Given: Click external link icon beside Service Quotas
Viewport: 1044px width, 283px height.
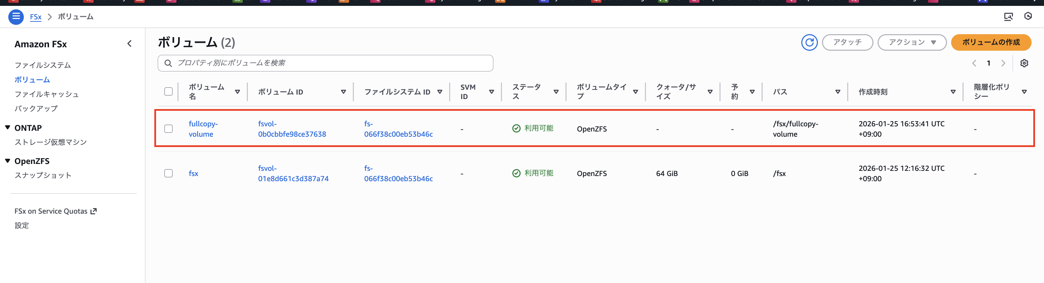Looking at the screenshot, I should click(94, 211).
